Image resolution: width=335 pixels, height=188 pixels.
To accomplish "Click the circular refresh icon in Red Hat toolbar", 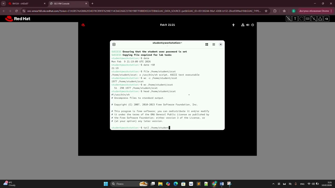I will [x=301, y=19].
